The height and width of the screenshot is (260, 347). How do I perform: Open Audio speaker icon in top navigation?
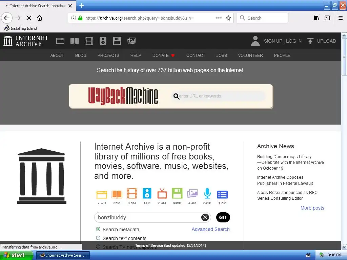point(103,41)
